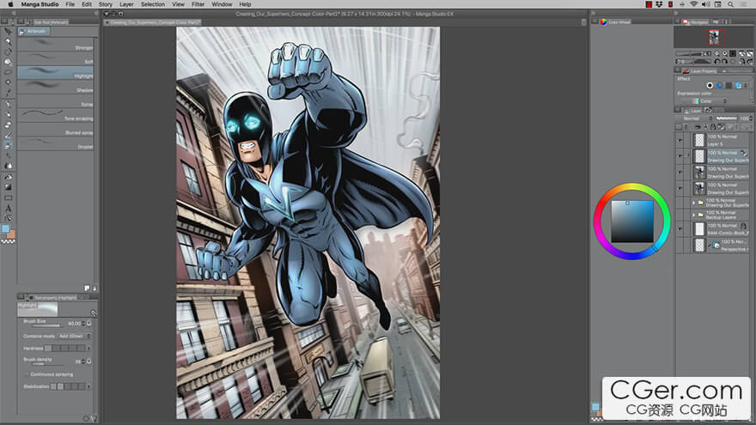Expand the Drawing Our Superhero layer folder

(694, 203)
